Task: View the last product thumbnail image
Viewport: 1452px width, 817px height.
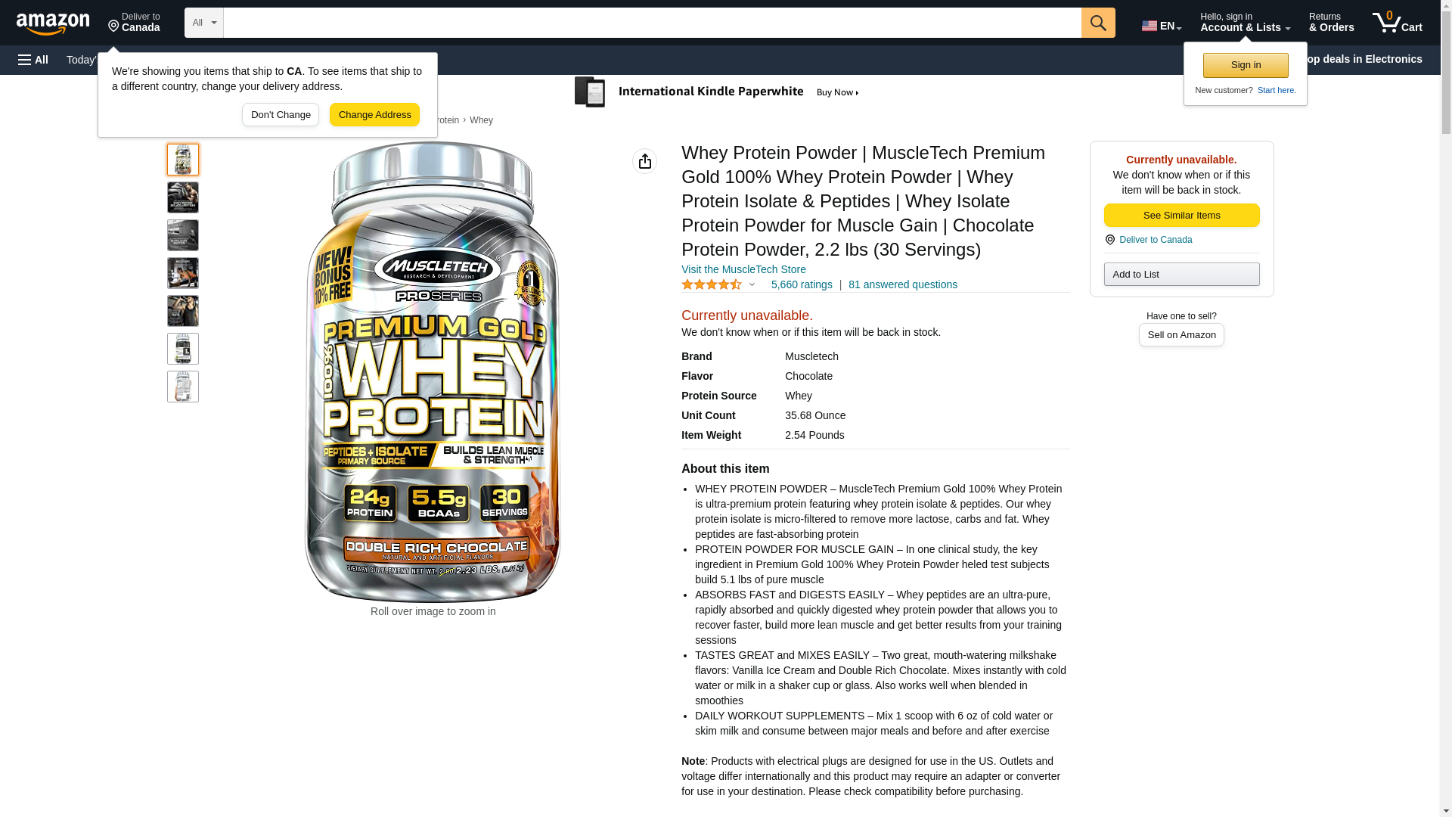Action: tap(183, 387)
